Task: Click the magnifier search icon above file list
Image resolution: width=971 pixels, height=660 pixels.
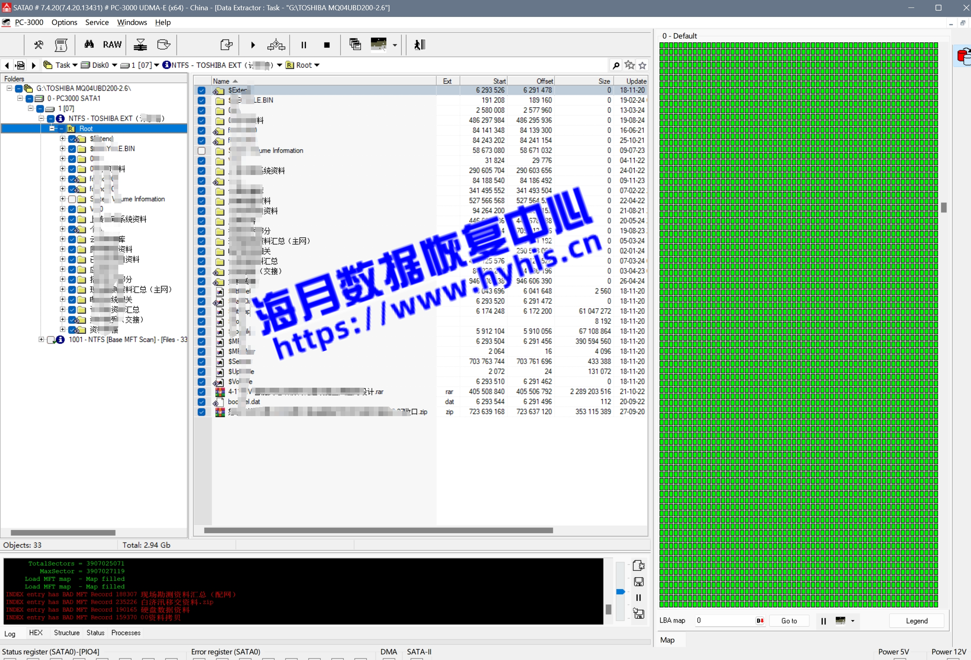Action: [x=615, y=65]
